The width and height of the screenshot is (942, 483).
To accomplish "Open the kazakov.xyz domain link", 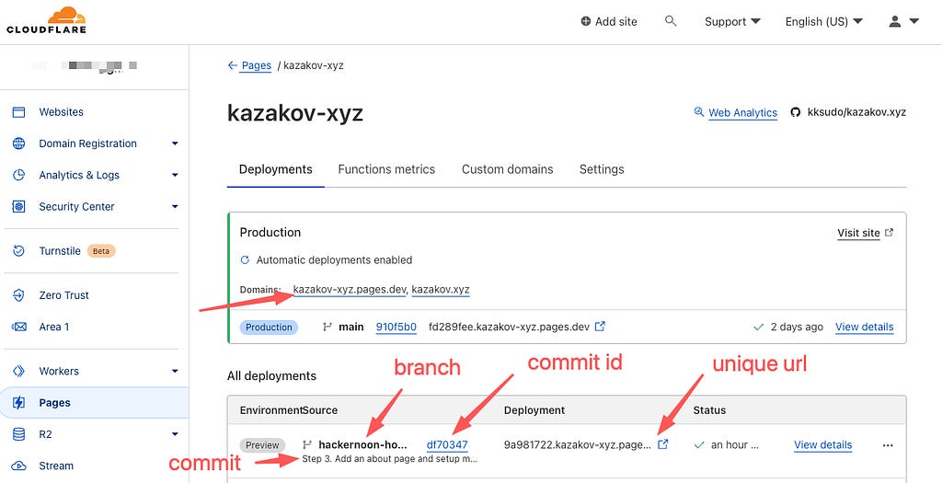I will 441,290.
